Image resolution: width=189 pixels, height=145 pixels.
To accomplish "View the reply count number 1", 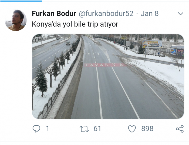I will point(48,129).
